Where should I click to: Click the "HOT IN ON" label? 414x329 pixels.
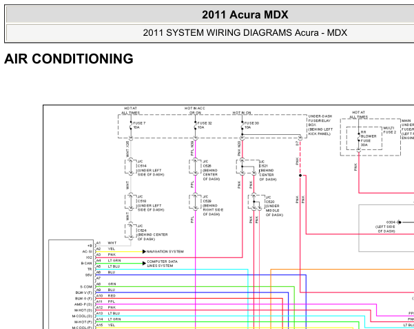coord(242,113)
